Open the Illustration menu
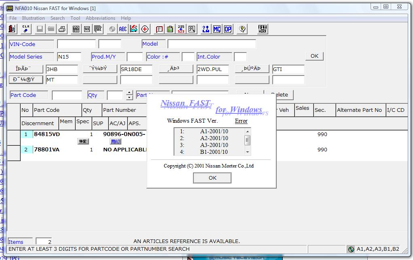The height and width of the screenshot is (260, 413). click(x=33, y=18)
